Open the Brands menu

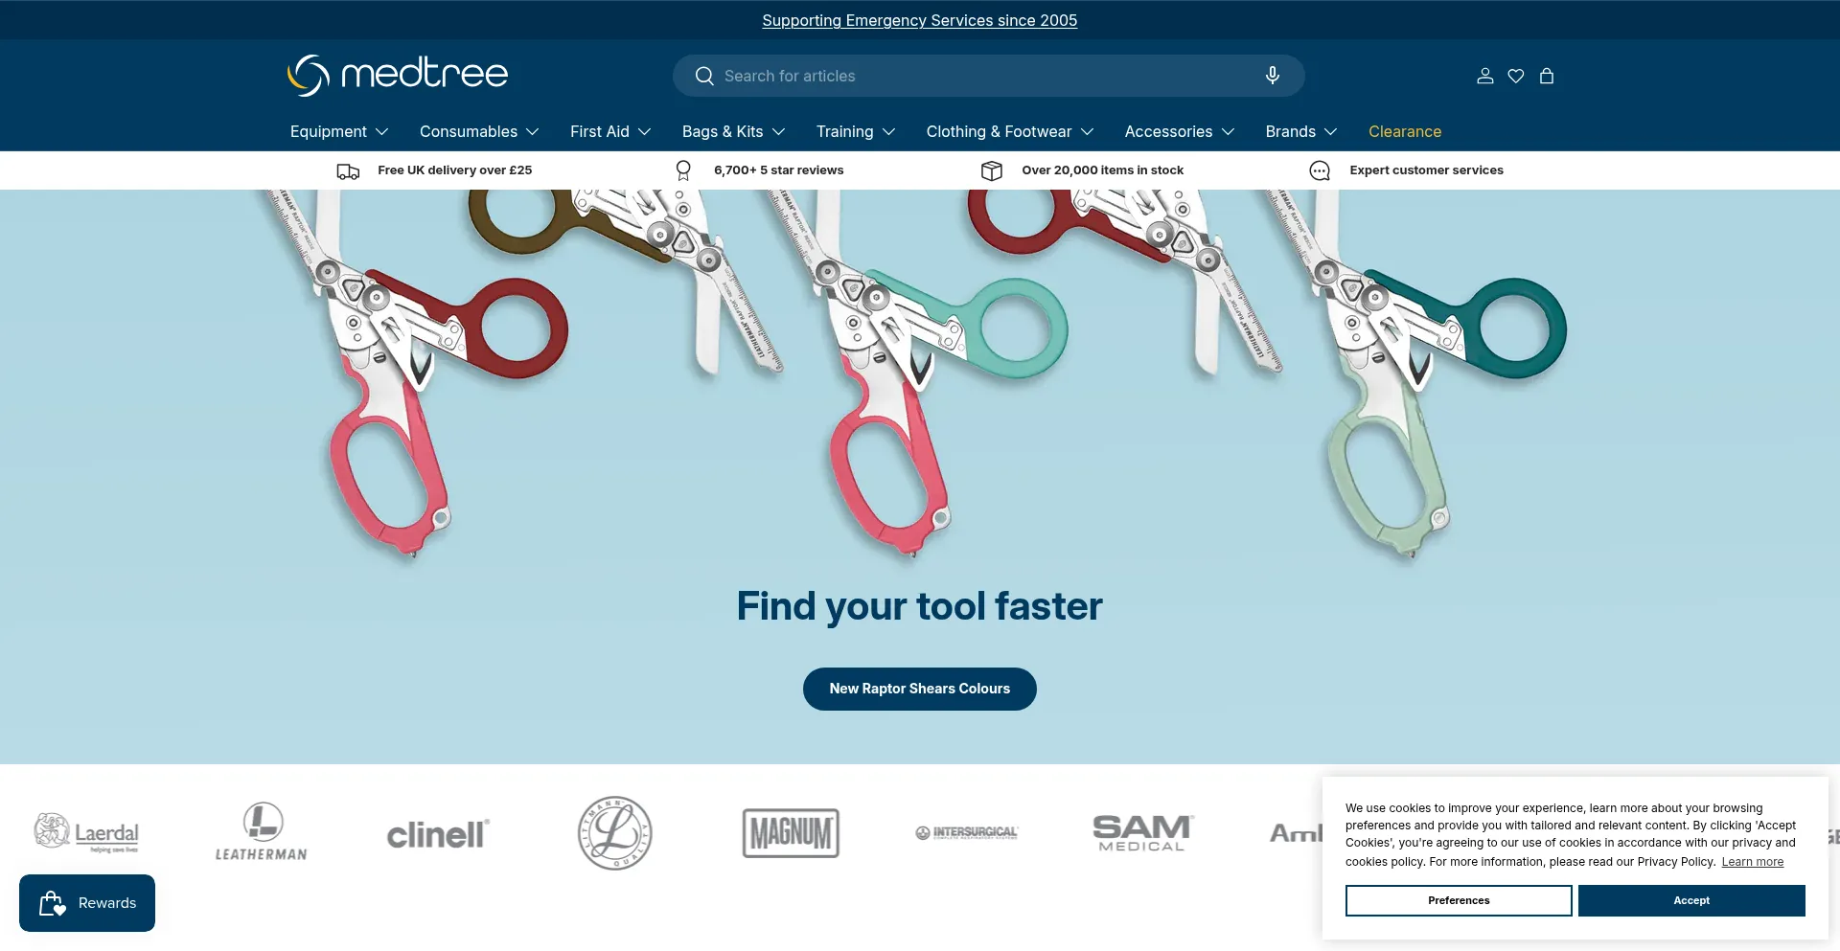pyautogui.click(x=1300, y=131)
